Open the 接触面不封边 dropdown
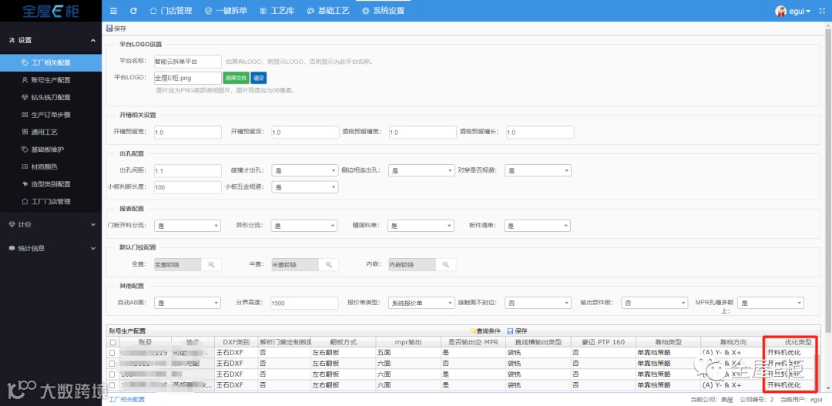The image size is (832, 406). [x=538, y=303]
